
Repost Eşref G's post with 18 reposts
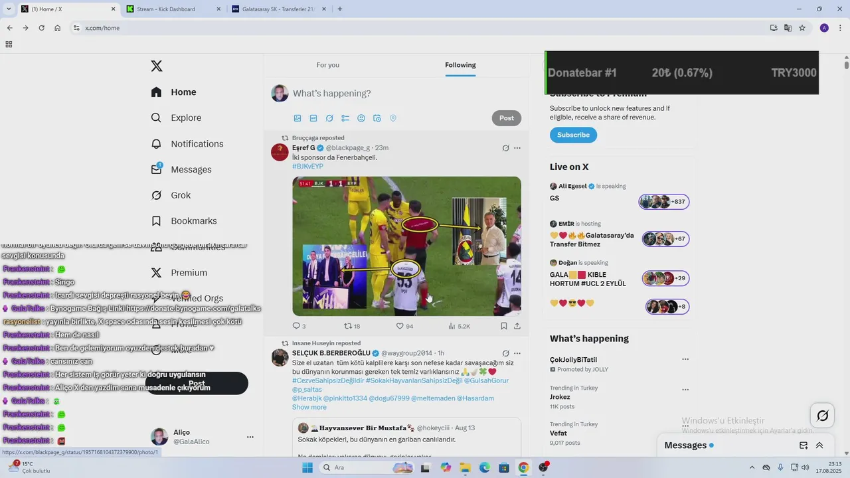click(352, 326)
